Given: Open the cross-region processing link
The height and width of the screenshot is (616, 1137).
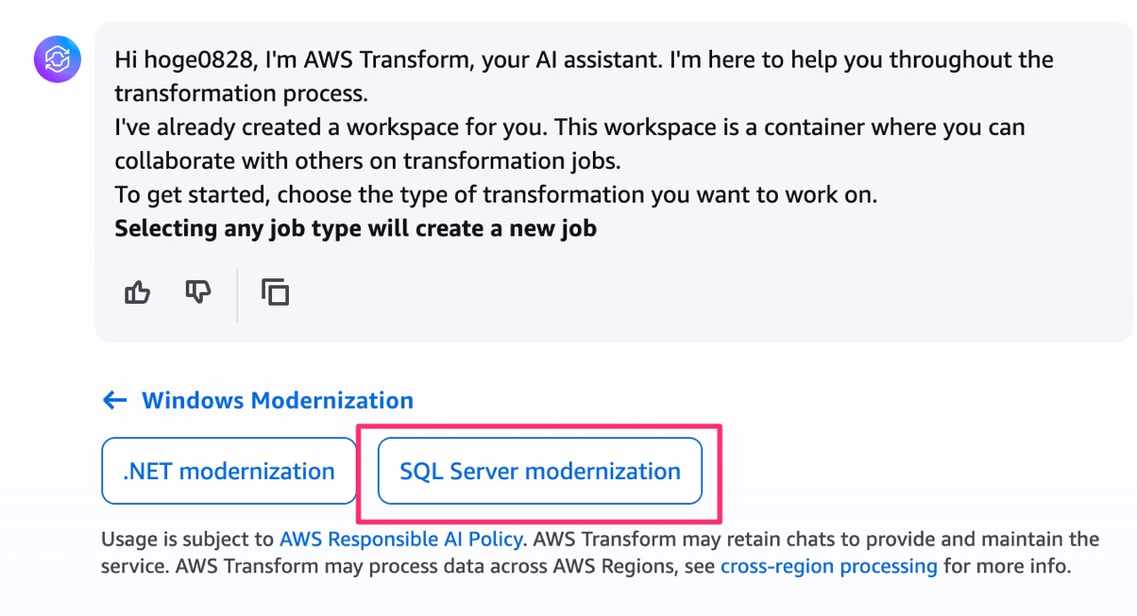Looking at the screenshot, I should (828, 567).
